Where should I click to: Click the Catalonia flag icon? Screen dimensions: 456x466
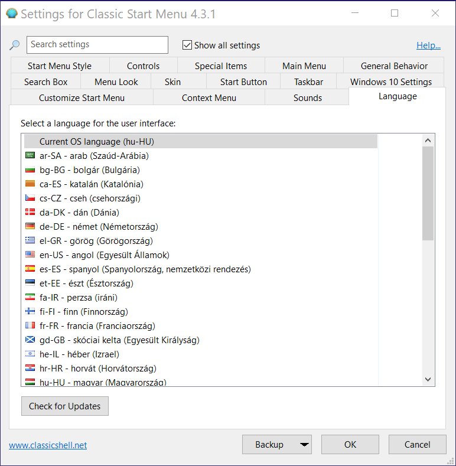click(30, 184)
